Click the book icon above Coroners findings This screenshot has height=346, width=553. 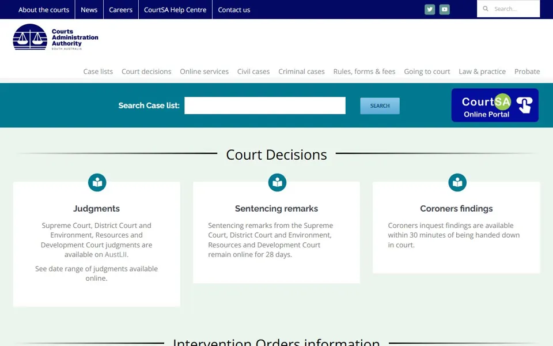(x=457, y=183)
